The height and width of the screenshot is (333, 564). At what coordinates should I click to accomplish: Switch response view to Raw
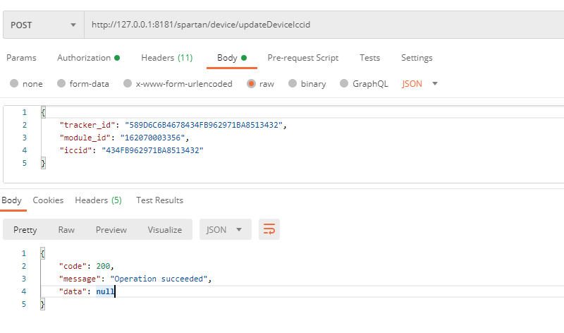[66, 229]
